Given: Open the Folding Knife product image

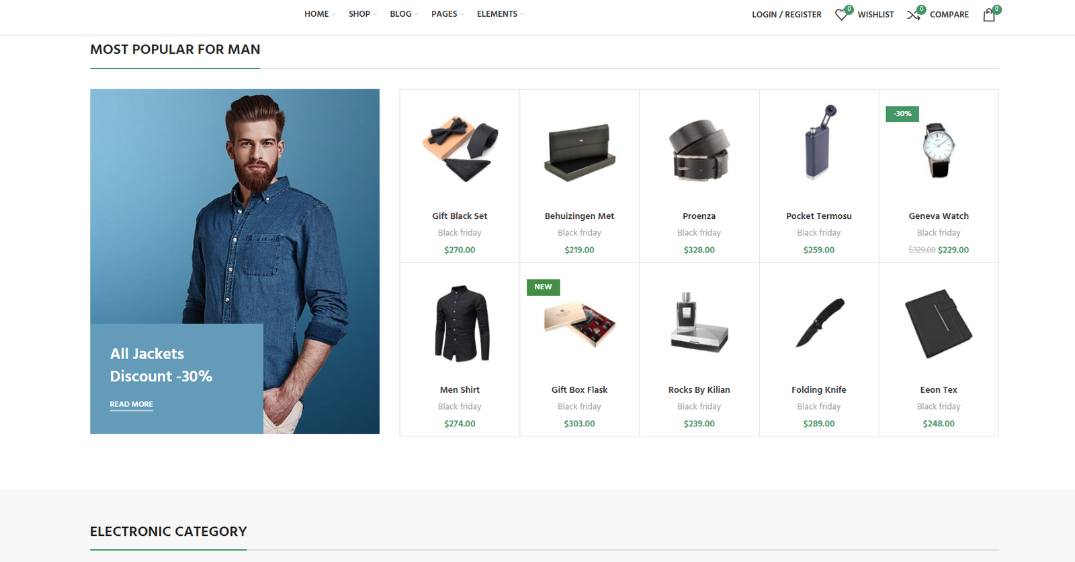Looking at the screenshot, I should [x=819, y=322].
